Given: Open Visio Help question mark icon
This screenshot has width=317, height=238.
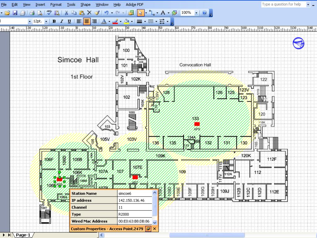Looking at the screenshot, I should click(x=204, y=13).
